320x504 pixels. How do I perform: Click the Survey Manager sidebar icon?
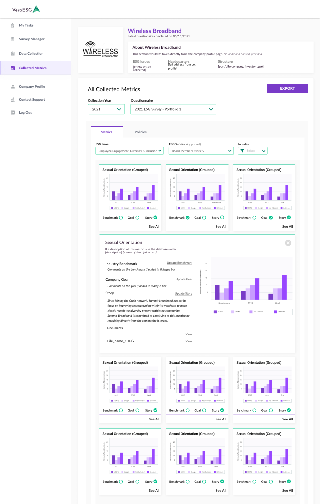(12, 39)
